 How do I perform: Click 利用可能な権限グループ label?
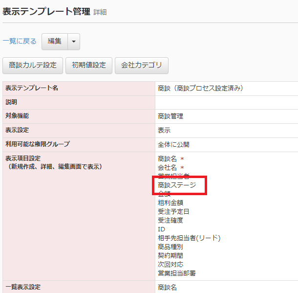pyautogui.click(x=38, y=144)
